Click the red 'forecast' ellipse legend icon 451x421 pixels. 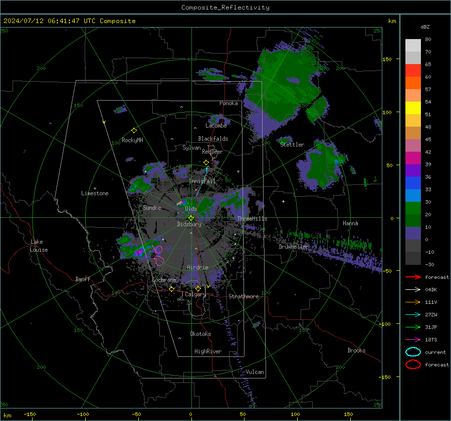click(x=413, y=364)
